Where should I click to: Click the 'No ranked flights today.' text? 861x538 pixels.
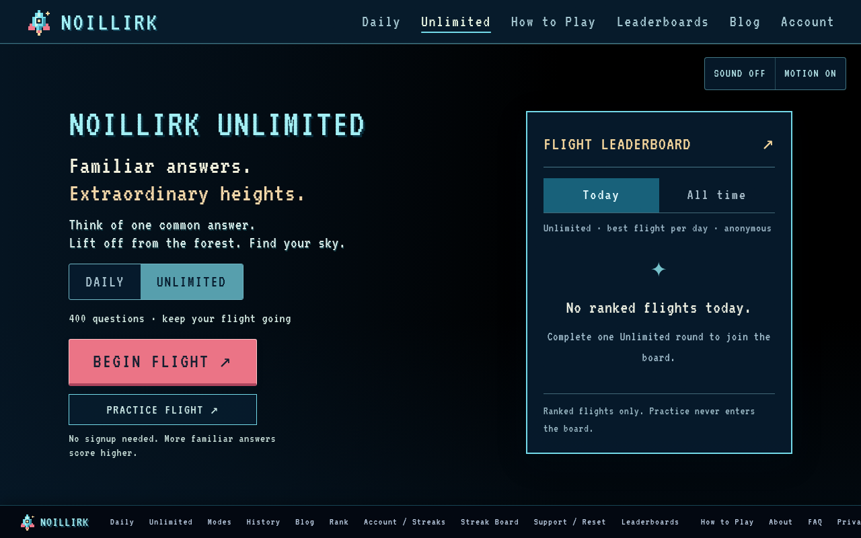659,308
